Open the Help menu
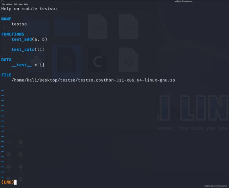Viewport: 229px width, 188px height. coord(26,4)
